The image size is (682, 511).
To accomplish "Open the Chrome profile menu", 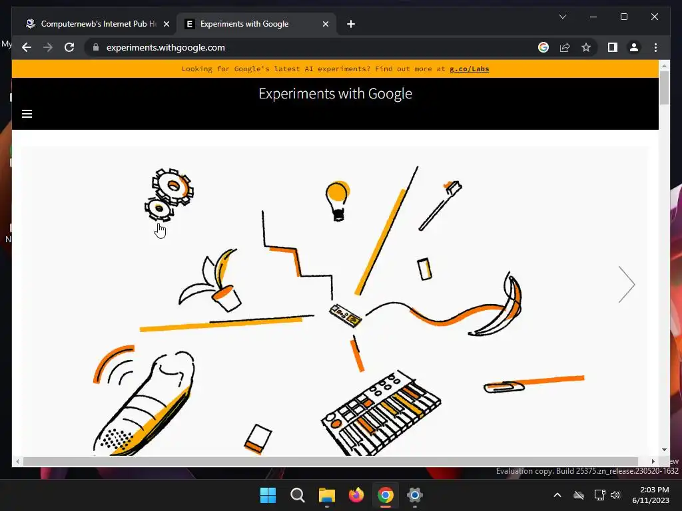I will pyautogui.click(x=634, y=47).
